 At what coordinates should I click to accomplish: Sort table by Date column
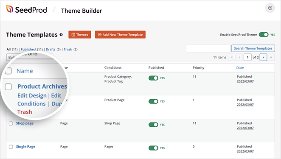240,68
